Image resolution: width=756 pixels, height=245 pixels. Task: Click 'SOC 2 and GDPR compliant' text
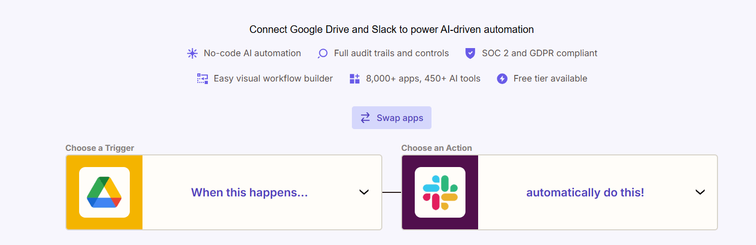(x=539, y=53)
